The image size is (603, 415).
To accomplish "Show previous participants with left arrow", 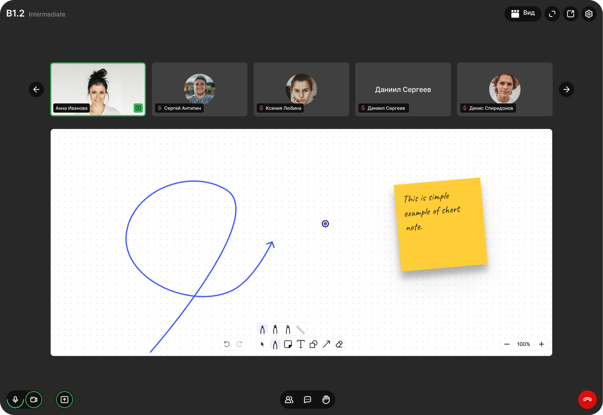I will click(36, 90).
